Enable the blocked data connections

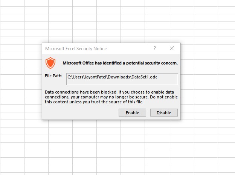tap(132, 112)
